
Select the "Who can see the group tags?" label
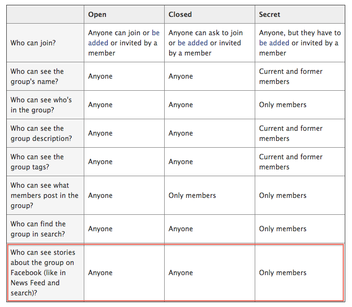37,162
